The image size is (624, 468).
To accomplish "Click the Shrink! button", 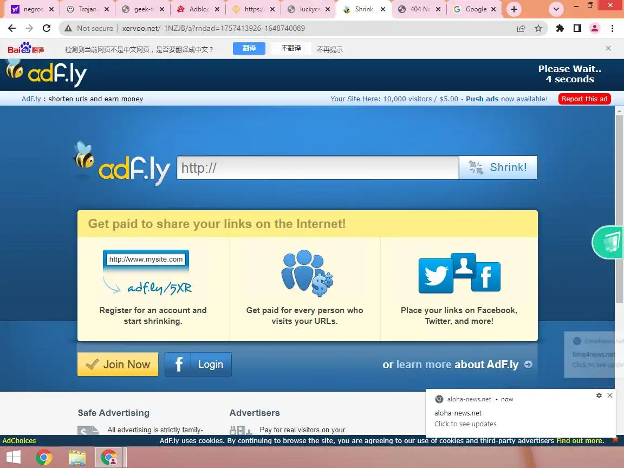I will point(498,167).
